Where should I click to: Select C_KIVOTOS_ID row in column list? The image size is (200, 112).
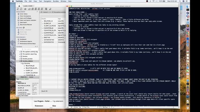[53, 33]
